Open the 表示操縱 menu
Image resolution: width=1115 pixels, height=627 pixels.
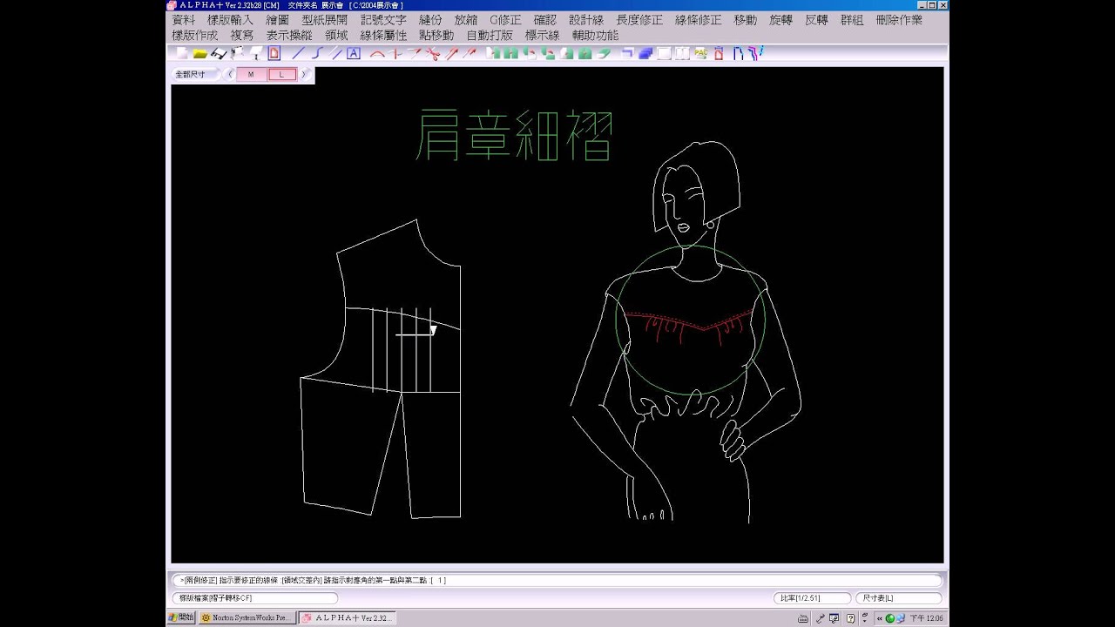tap(289, 35)
